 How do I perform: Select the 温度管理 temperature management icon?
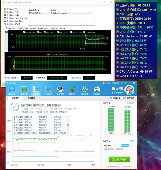pyautogui.click(x=36, y=90)
